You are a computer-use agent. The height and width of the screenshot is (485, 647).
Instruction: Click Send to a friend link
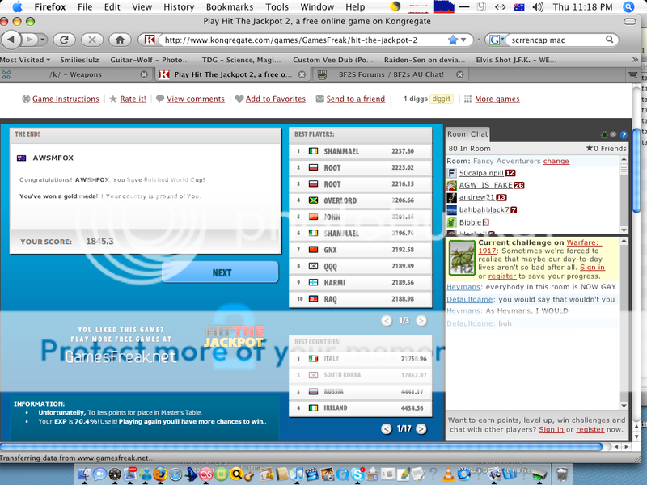(356, 99)
